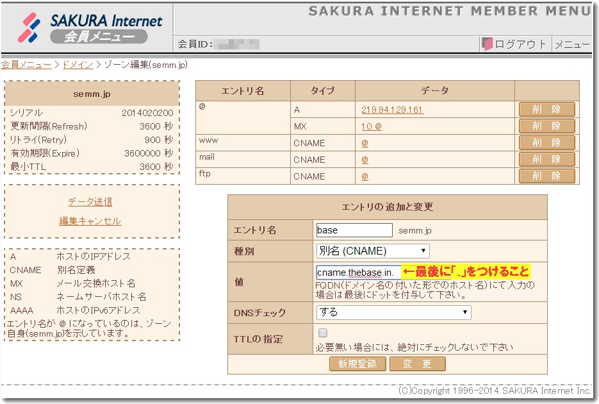Delete the A record entry
The image size is (599, 404).
tap(546, 109)
